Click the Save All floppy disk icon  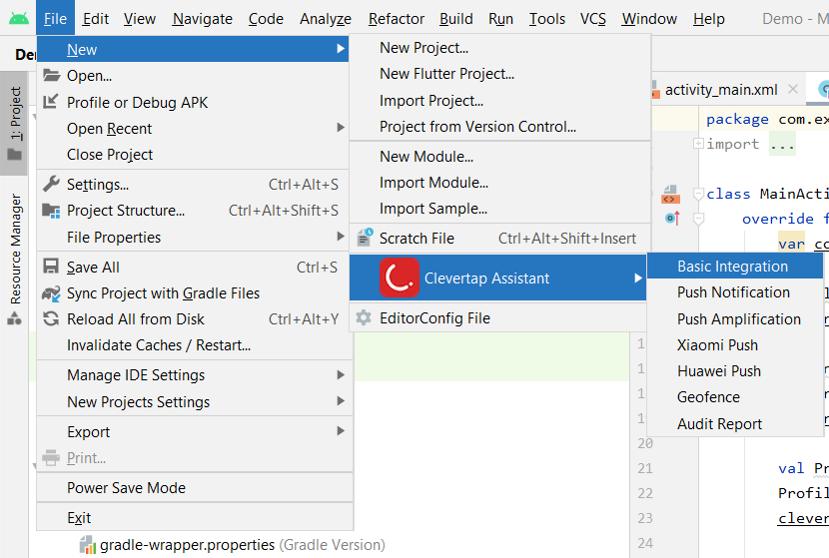[x=51, y=267]
